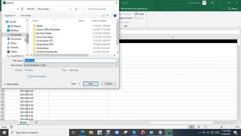Viewport: 241px width, 136px height.
Task: Click the Cancel button
Action: point(108,84)
